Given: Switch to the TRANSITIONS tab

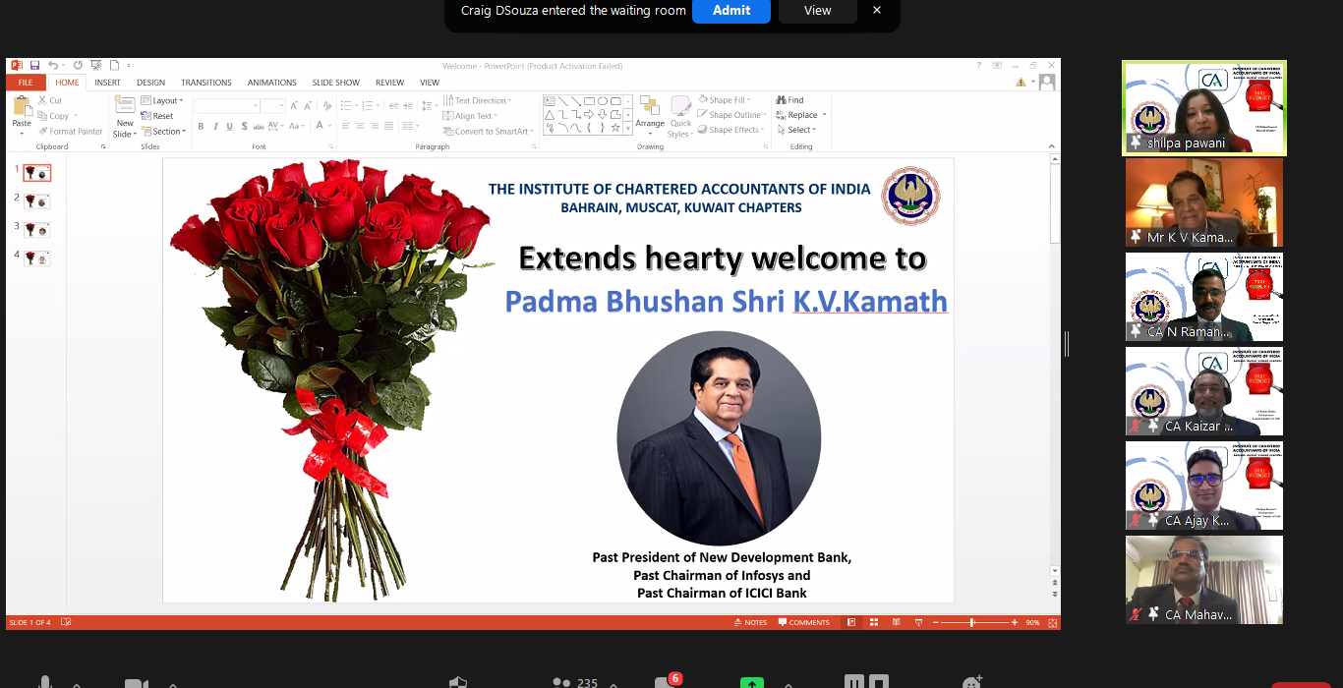Looking at the screenshot, I should [x=206, y=83].
